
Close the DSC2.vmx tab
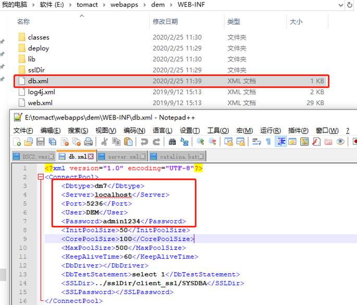pos(51,156)
